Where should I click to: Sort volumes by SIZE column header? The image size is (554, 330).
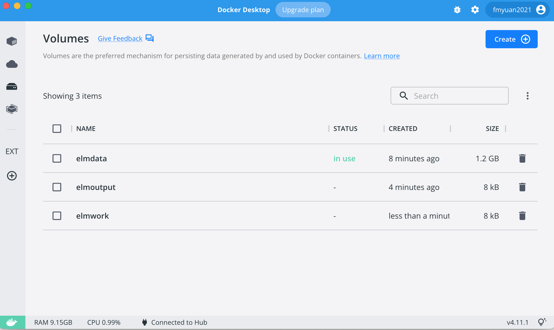tap(492, 129)
